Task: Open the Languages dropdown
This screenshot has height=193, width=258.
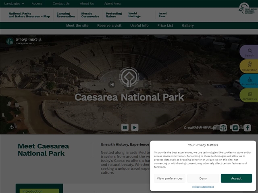Action: [x=14, y=4]
